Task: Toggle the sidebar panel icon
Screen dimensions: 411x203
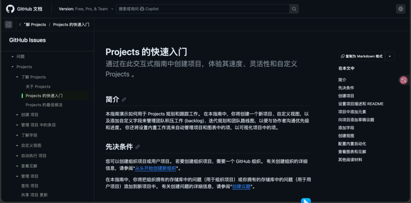Action: (x=8, y=24)
